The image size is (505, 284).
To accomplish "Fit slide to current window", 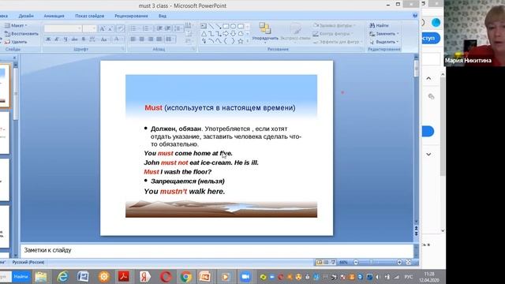I will pos(409,263).
